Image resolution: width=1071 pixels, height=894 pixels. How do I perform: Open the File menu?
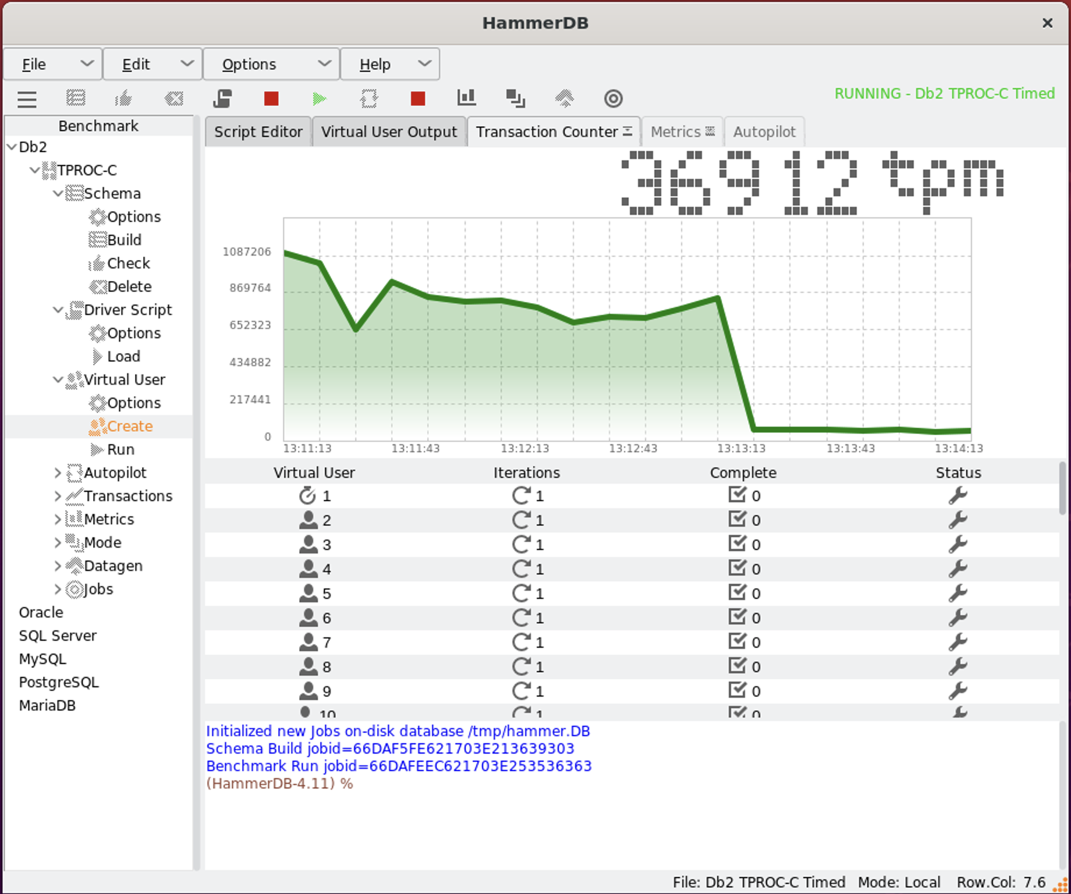[x=53, y=64]
